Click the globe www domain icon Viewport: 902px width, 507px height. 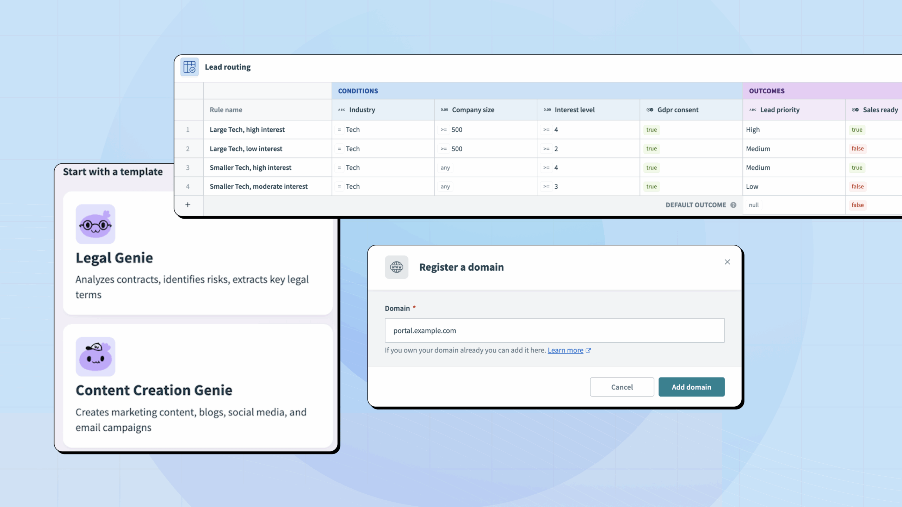pos(396,267)
